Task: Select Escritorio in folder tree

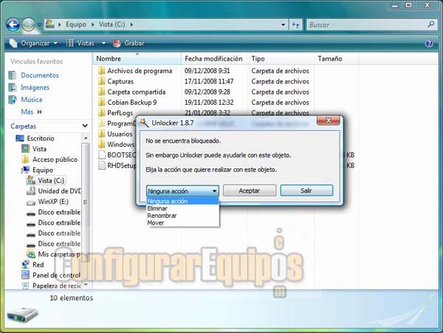Action: tap(41, 138)
